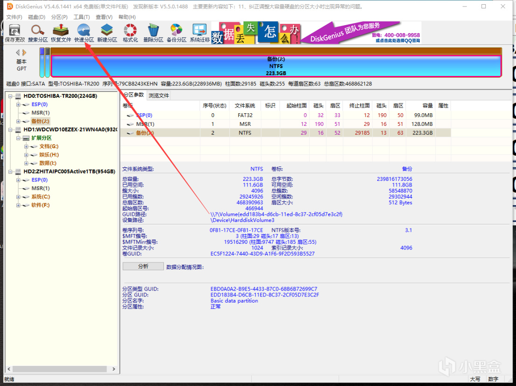Image resolution: width=516 pixels, height=386 pixels.
Task: Collapse the HD2:ZHITAIPC005Active1TB disk node
Action: pyautogui.click(x=10, y=172)
